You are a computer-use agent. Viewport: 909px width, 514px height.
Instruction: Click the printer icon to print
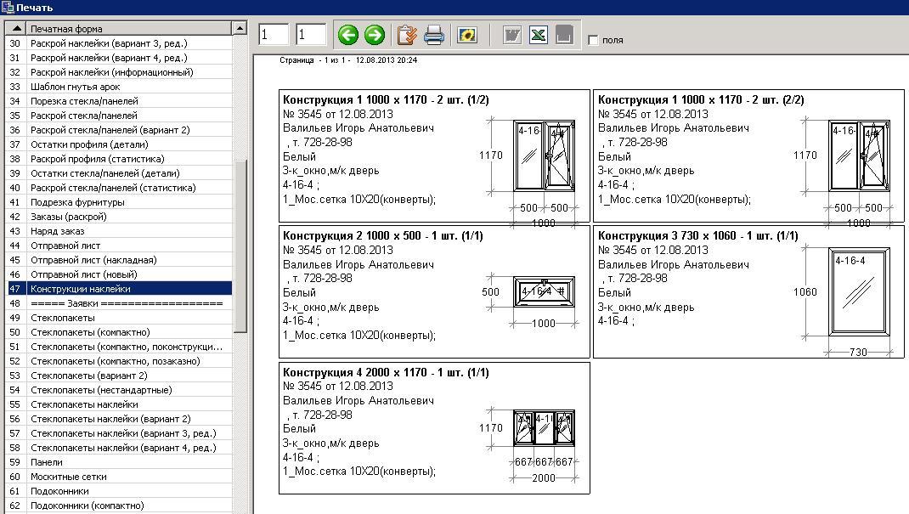coord(433,36)
